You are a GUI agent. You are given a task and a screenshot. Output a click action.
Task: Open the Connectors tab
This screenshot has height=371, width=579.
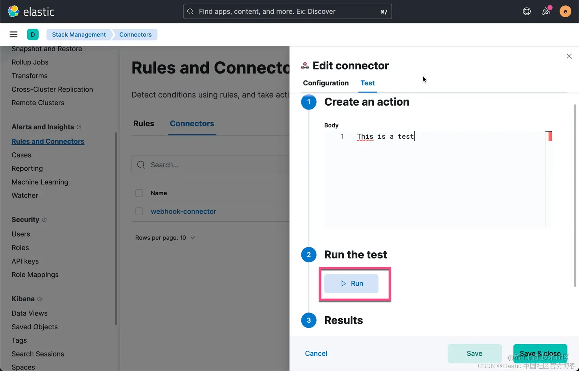coord(192,124)
